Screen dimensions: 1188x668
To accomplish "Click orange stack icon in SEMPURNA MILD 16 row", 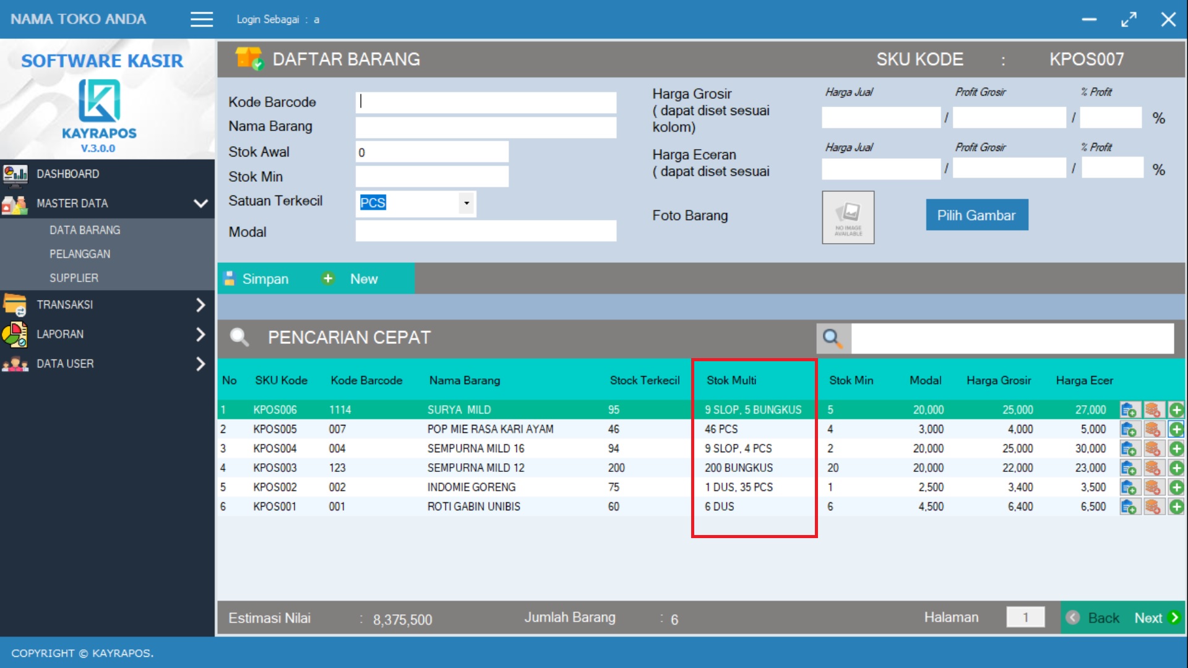I will 1153,448.
